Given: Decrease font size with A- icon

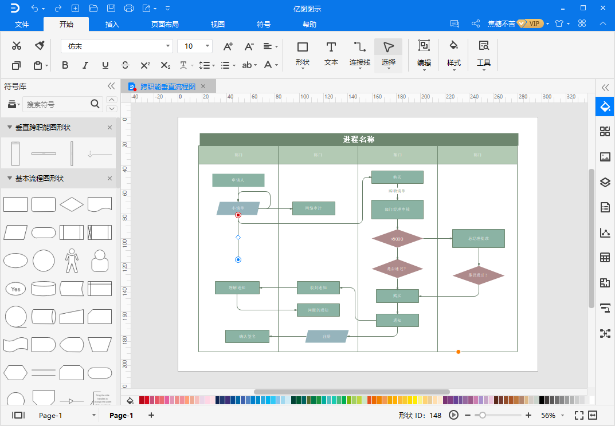Looking at the screenshot, I should (249, 46).
